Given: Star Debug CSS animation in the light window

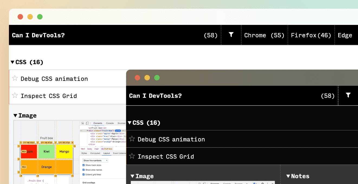Looking at the screenshot, I should click(x=15, y=78).
